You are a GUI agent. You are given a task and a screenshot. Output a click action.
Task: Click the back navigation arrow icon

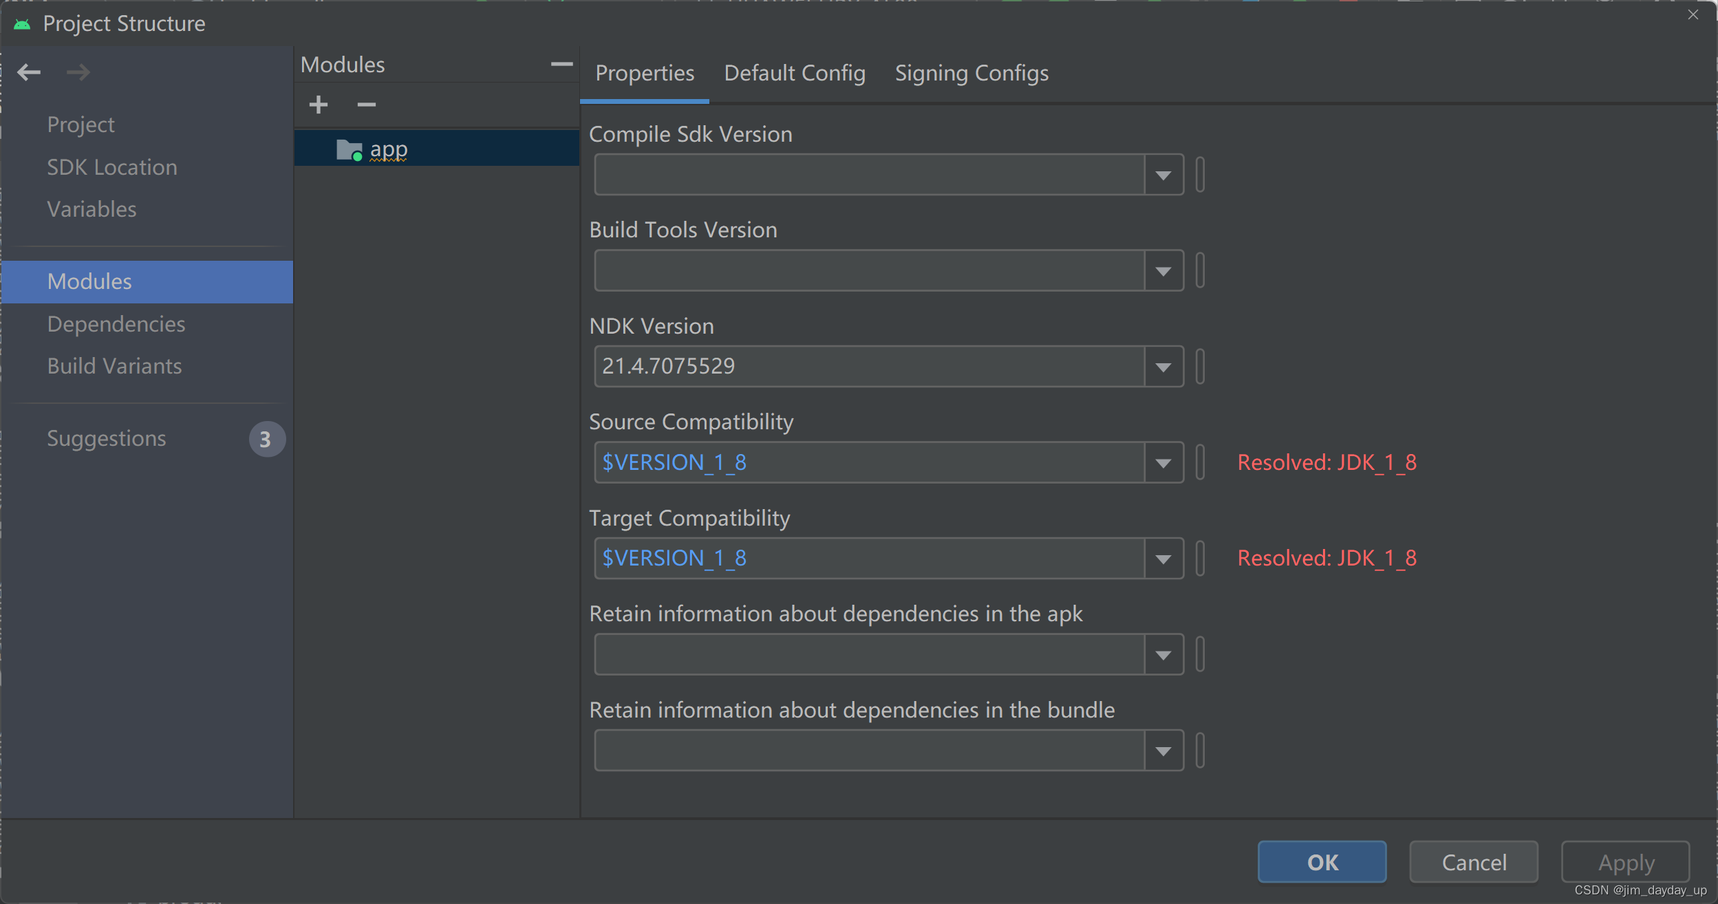30,70
